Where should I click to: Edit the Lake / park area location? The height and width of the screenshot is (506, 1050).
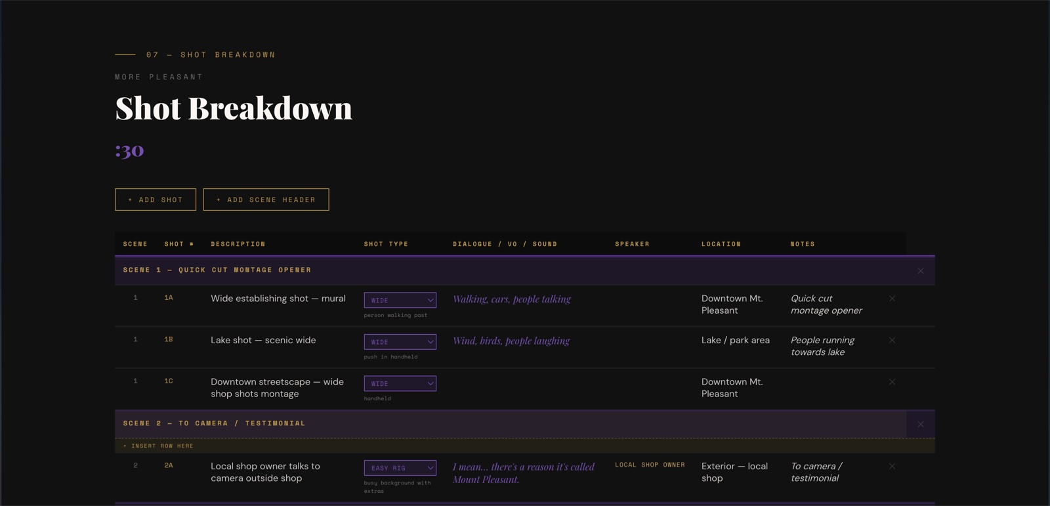[x=735, y=340]
